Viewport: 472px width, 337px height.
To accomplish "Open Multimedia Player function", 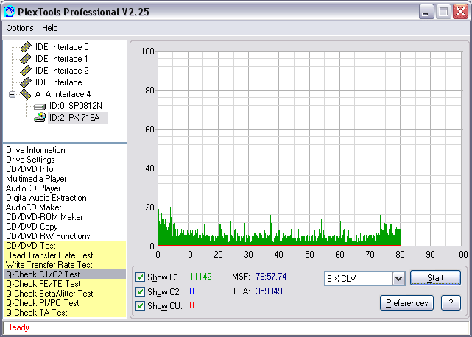I will 36,179.
